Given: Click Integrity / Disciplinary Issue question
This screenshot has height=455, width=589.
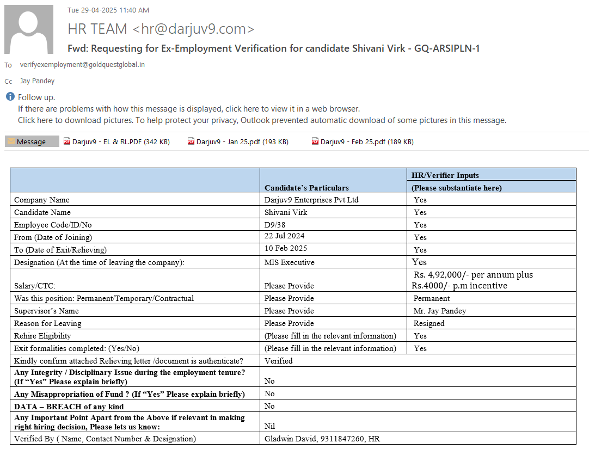Looking at the screenshot, I should (130, 377).
